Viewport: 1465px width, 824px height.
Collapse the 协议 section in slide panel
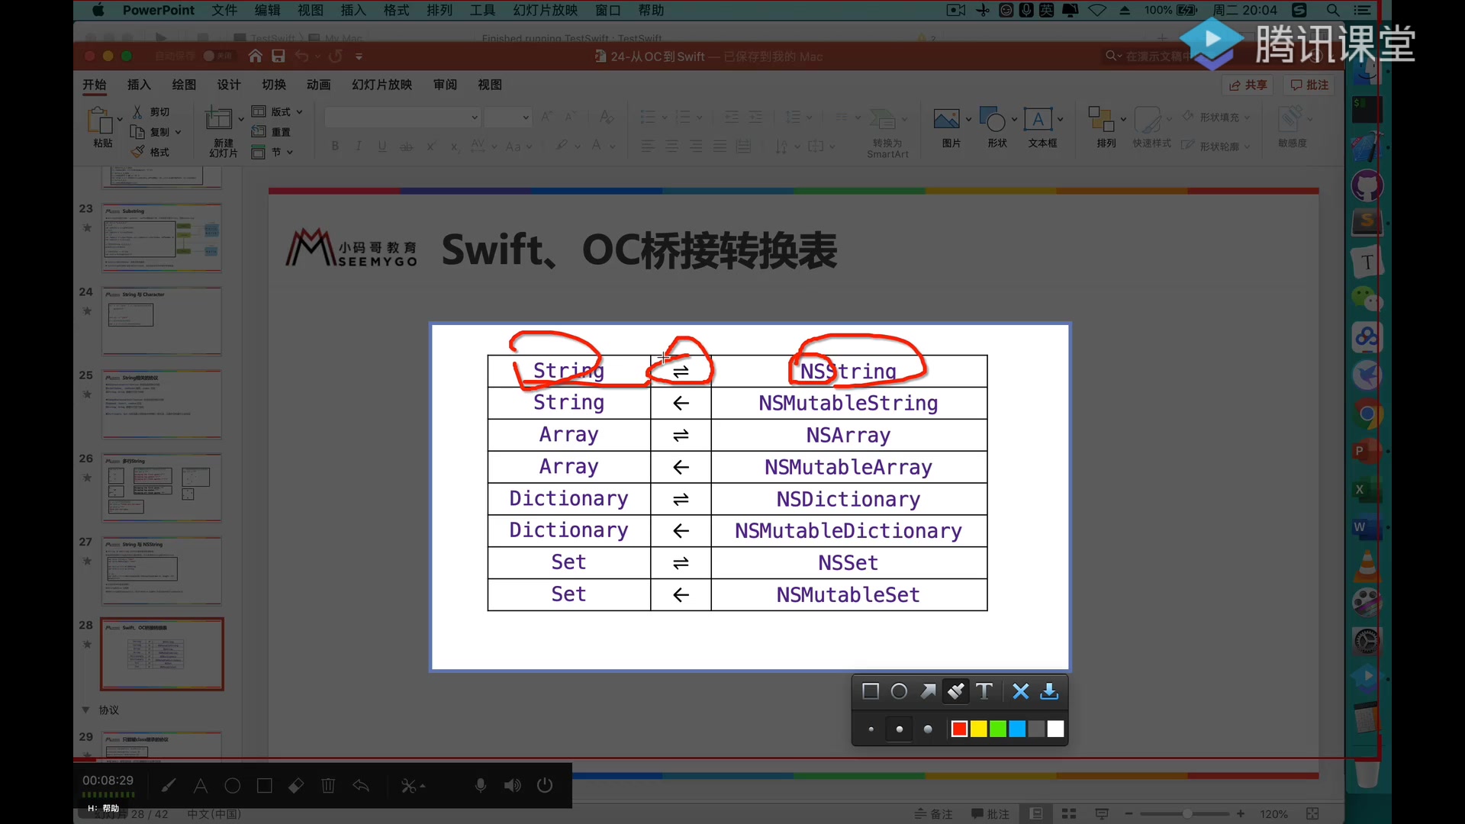click(85, 710)
